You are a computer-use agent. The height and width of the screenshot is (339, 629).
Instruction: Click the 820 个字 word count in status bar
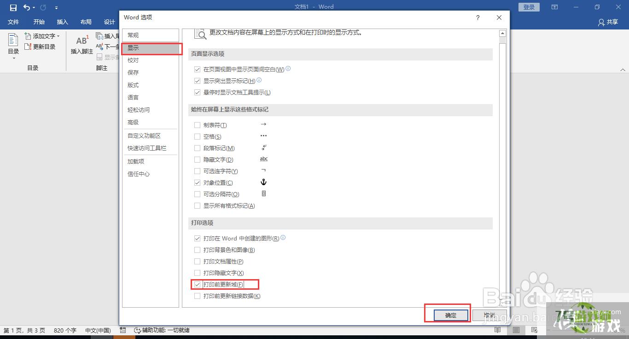(65, 330)
